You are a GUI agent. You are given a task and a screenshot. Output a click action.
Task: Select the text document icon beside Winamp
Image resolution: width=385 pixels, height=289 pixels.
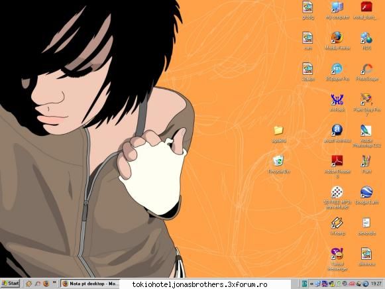[366, 226]
